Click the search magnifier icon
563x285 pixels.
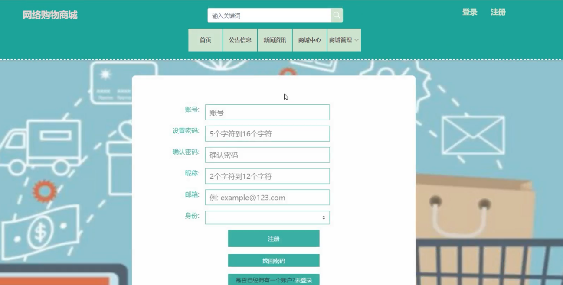click(x=337, y=16)
